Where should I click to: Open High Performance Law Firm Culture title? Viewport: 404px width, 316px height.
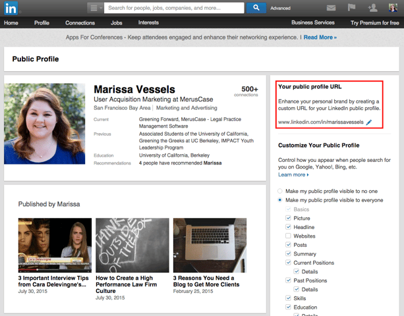tap(127, 284)
